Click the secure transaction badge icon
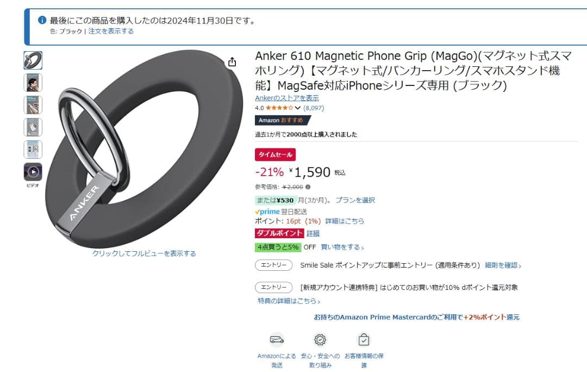The width and height of the screenshot is (587, 372). click(320, 339)
